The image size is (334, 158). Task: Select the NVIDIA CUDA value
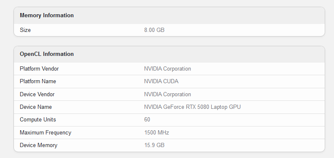(161, 82)
